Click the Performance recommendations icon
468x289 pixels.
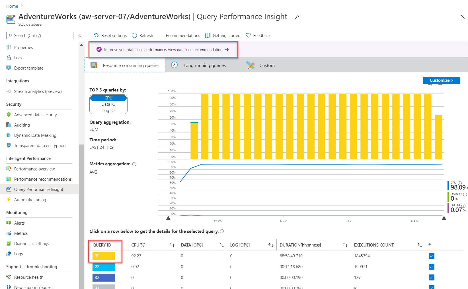coord(9,179)
